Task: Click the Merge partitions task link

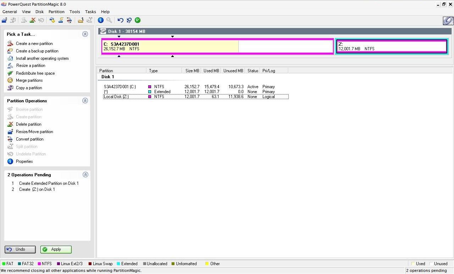Action: coord(29,80)
